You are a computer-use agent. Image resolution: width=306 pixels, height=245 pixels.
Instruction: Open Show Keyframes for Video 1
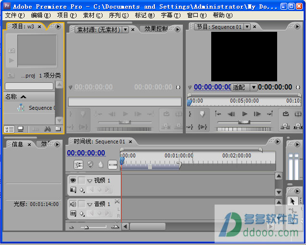[82, 190]
